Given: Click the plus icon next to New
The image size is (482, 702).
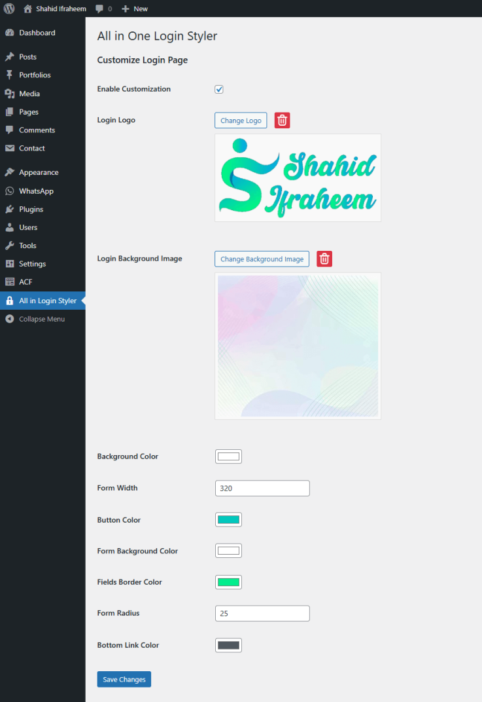Looking at the screenshot, I should pos(126,9).
